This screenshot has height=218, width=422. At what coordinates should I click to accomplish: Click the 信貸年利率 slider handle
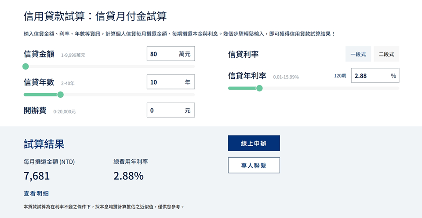click(259, 88)
